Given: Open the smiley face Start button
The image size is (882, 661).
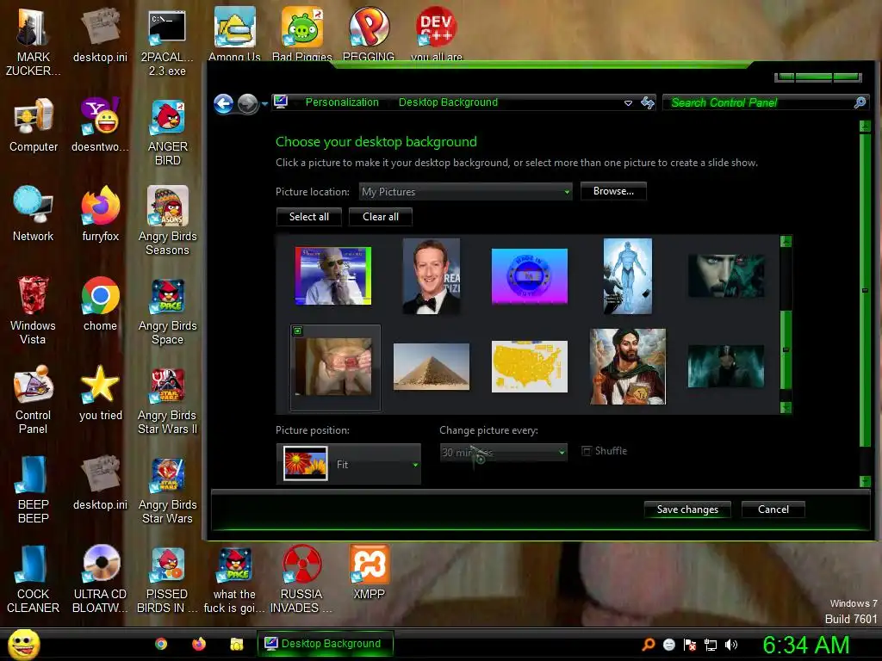Looking at the screenshot, I should coord(23,644).
